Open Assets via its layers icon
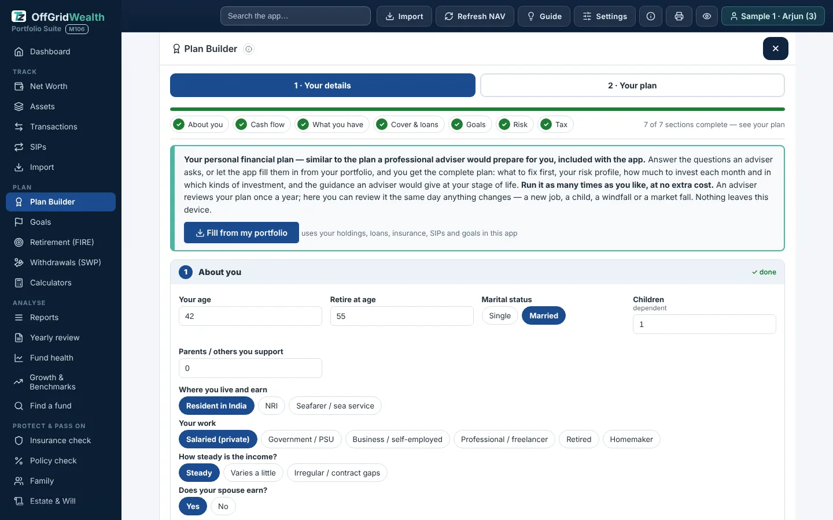This screenshot has width=833, height=520. point(19,106)
